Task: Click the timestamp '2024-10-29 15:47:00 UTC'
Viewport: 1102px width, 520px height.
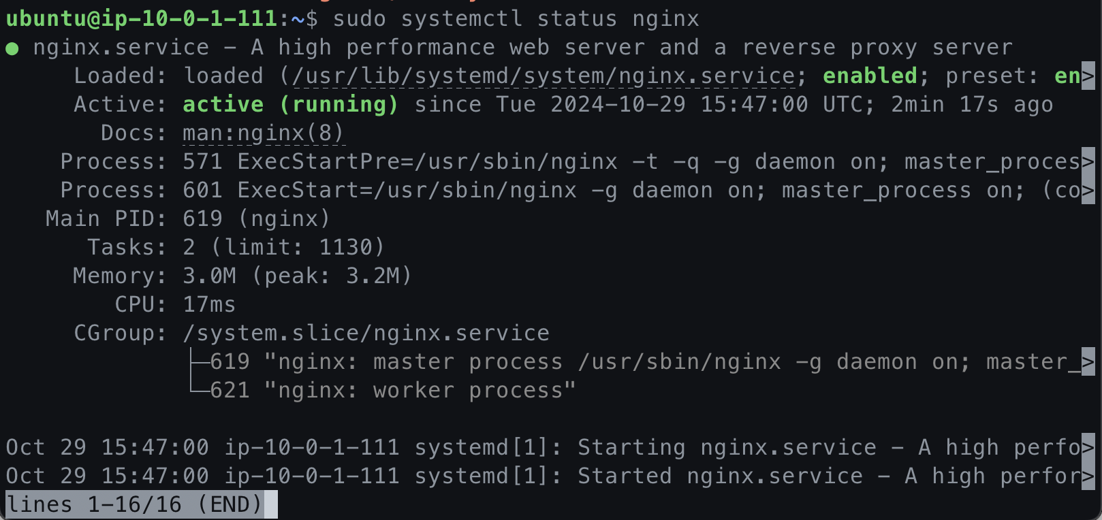Action: pyautogui.click(x=706, y=104)
